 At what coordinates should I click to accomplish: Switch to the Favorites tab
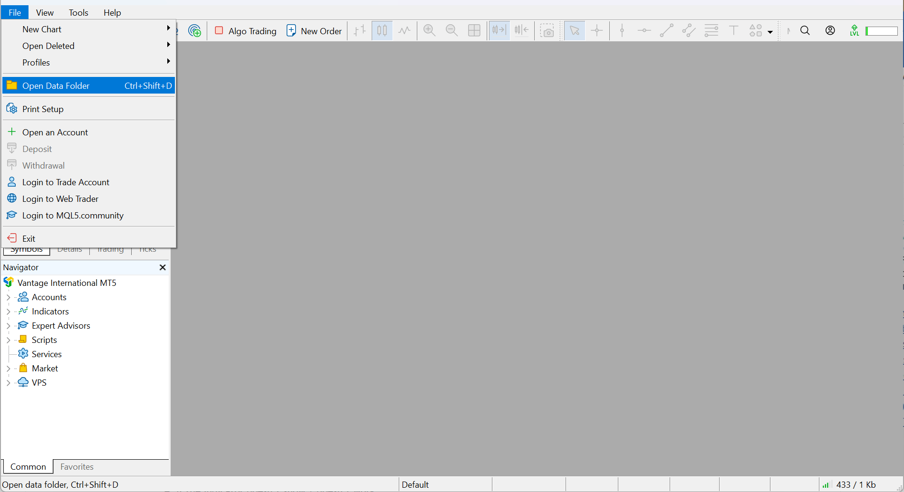click(77, 467)
